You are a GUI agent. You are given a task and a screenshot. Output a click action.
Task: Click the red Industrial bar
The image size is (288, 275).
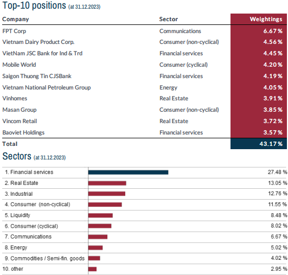point(107,194)
